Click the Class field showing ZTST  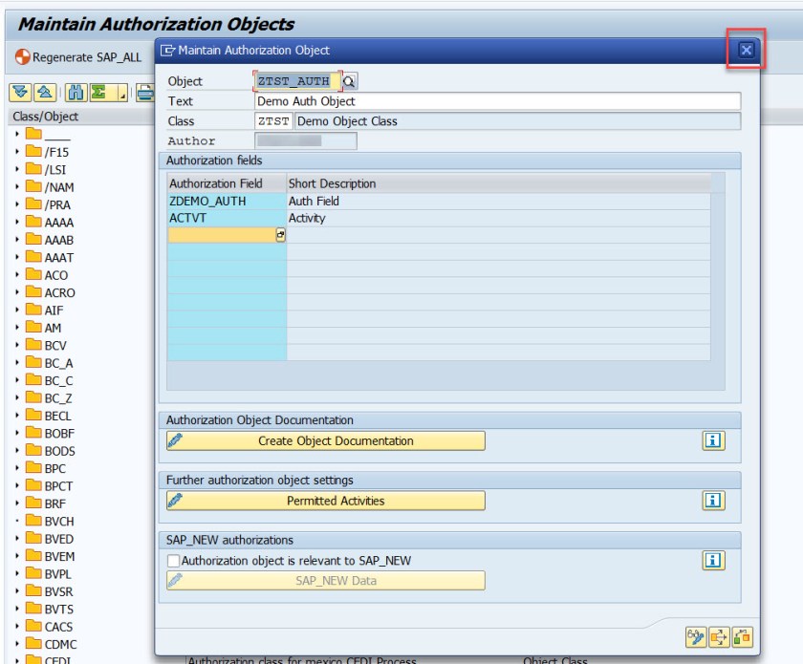273,121
